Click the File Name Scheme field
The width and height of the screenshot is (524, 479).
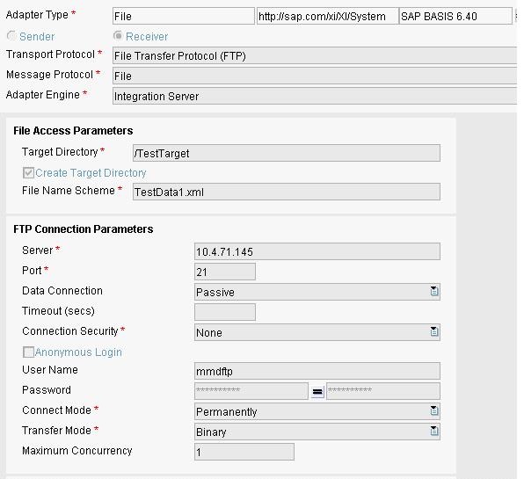[287, 192]
